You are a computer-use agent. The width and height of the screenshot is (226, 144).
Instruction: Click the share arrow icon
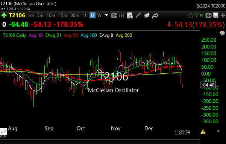[x=155, y=15]
